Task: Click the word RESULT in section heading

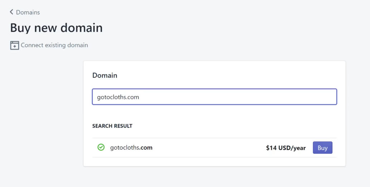Action: click(122, 126)
